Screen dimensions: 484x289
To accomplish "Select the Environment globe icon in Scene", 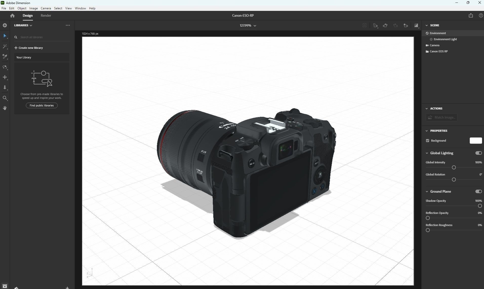I will pyautogui.click(x=427, y=33).
